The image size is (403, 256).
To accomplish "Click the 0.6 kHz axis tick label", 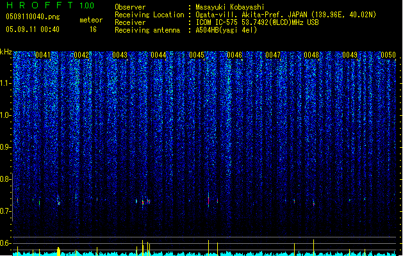I will 6,243.
